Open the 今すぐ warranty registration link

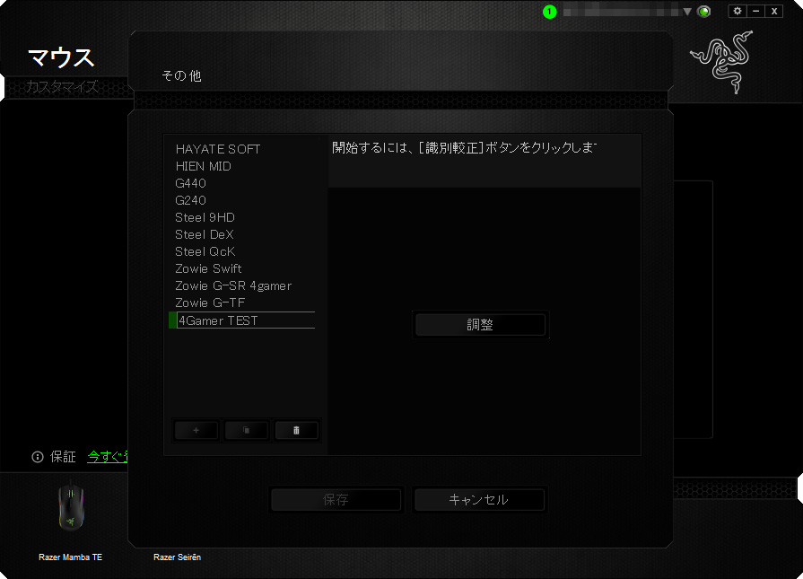tap(108, 457)
